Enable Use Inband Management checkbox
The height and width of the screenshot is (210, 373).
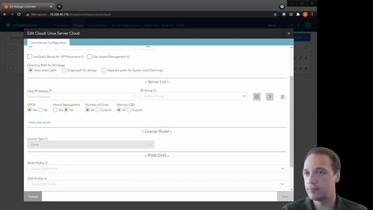click(90, 57)
